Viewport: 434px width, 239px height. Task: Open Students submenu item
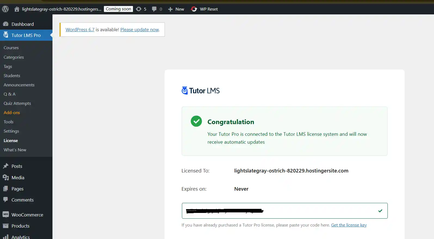[12, 76]
